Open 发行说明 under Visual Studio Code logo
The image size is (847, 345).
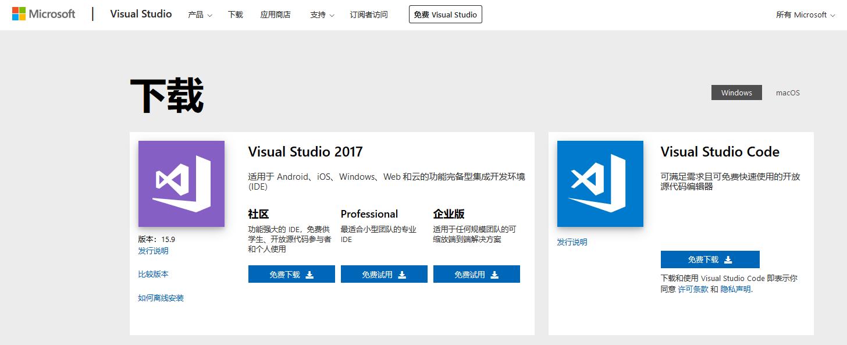572,242
